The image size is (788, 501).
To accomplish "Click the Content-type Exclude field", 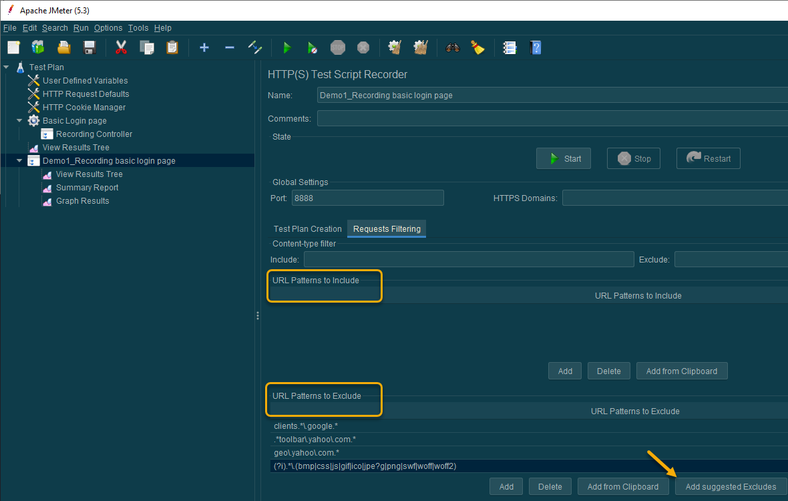I will [731, 259].
